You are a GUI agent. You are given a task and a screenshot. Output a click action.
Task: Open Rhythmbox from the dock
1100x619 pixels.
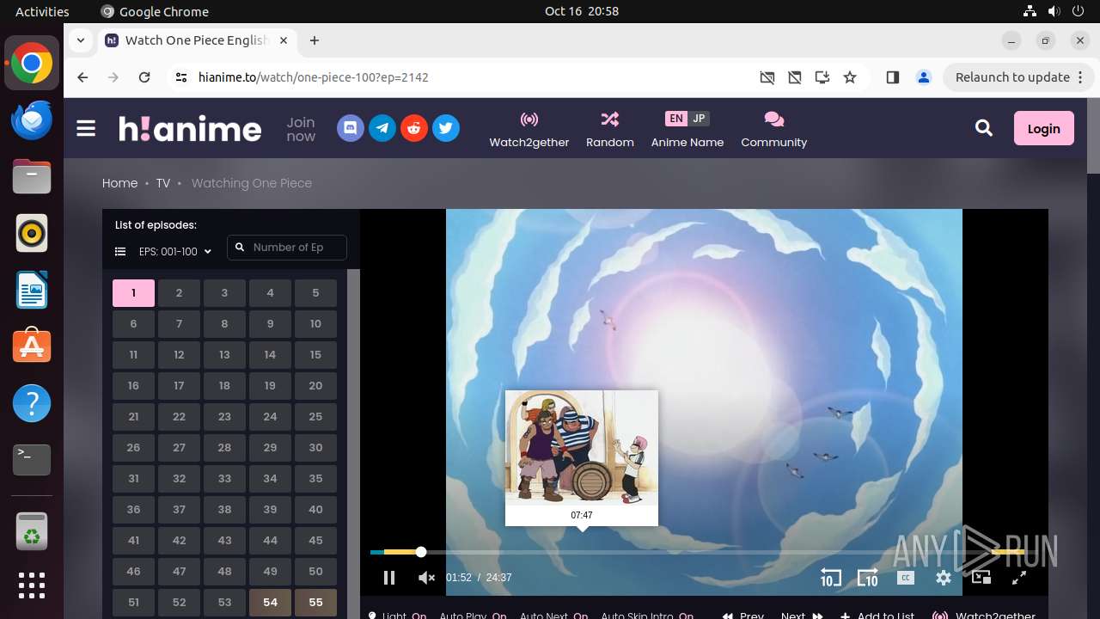(x=32, y=234)
